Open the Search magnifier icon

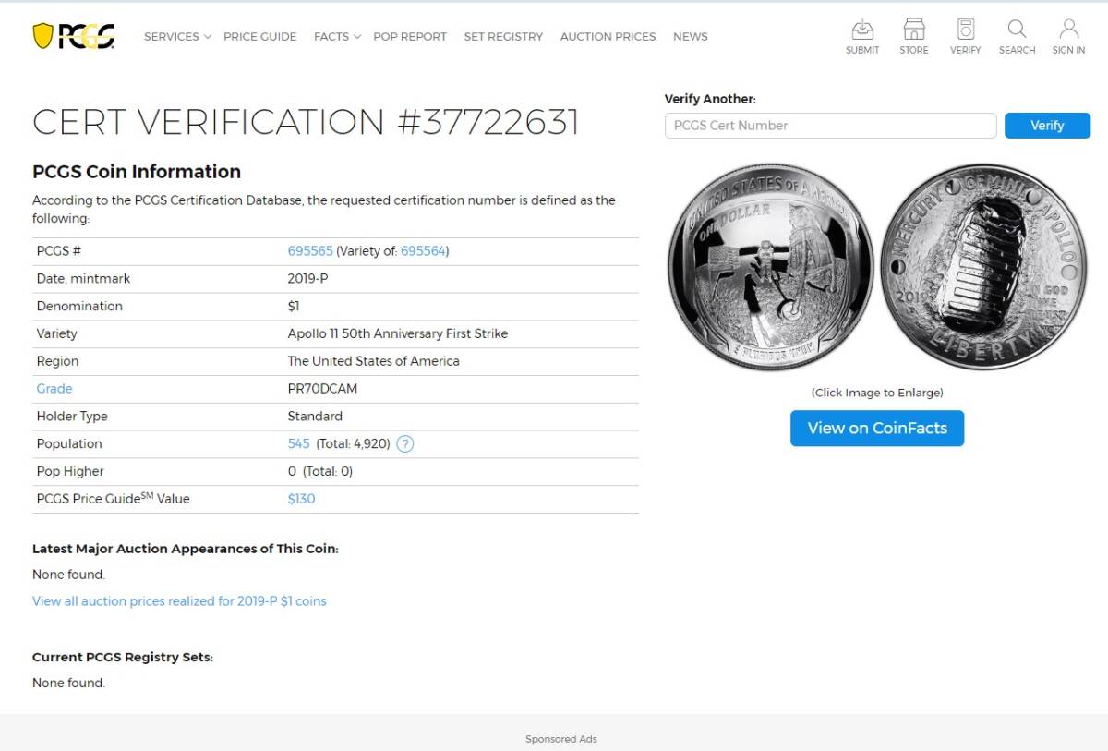coord(1017,36)
